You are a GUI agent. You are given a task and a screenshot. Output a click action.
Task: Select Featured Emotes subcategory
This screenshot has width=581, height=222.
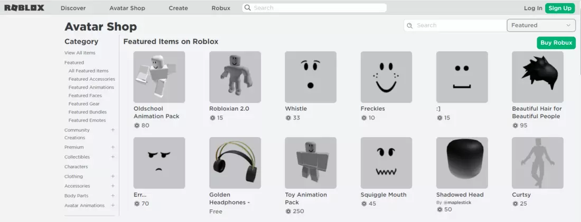pyautogui.click(x=87, y=120)
